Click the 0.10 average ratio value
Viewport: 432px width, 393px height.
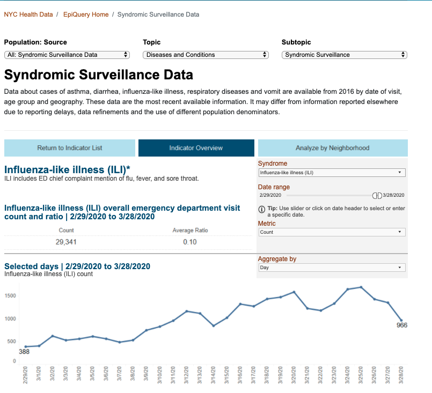coord(190,242)
